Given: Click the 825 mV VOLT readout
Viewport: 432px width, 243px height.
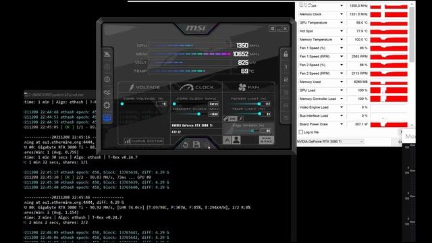Looking at the screenshot, I should (x=243, y=63).
